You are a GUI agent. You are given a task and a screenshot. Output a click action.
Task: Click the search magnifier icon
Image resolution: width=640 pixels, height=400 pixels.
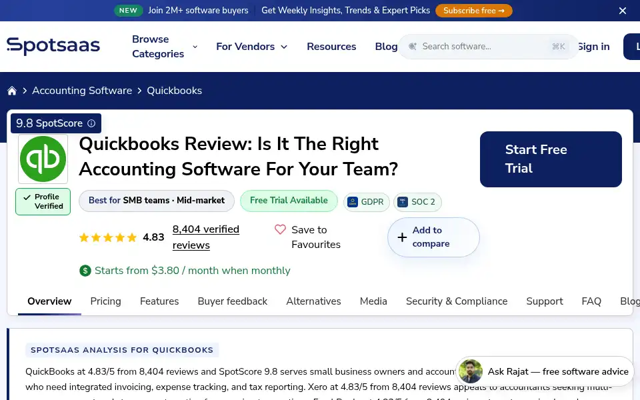coord(413,47)
